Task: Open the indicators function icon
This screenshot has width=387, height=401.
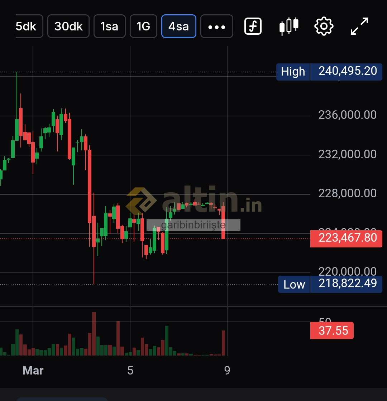Action: coord(253,26)
